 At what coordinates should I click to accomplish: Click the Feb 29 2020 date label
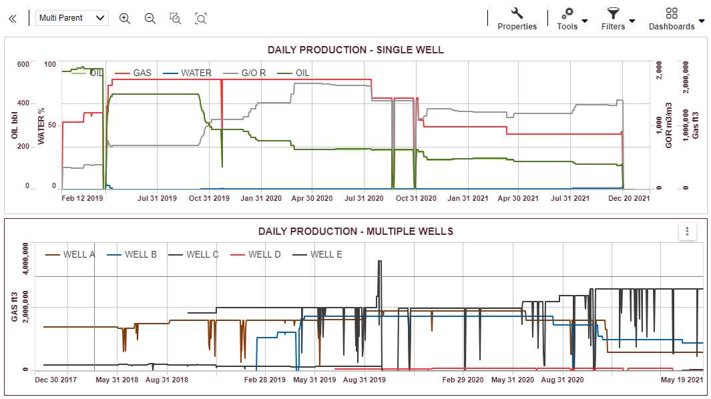pos(463,380)
